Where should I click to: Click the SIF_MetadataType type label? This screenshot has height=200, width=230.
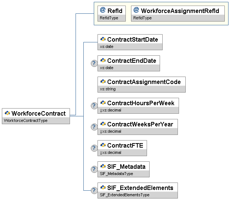116,174
